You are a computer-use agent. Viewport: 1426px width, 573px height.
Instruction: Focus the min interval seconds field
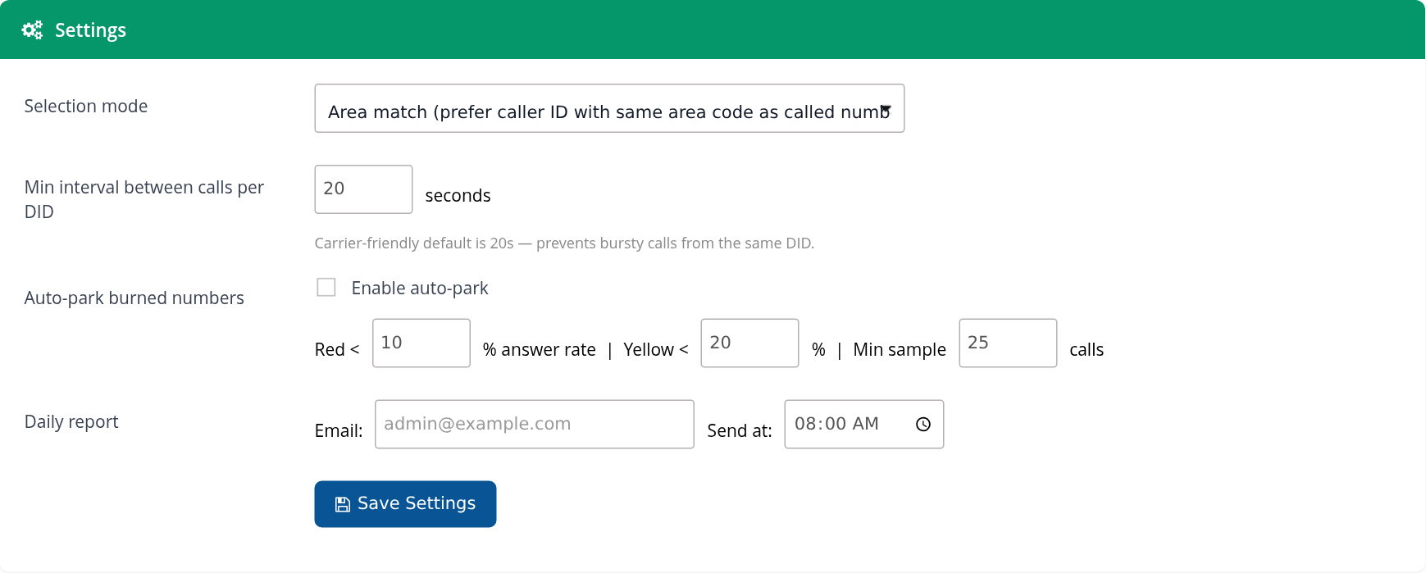click(363, 189)
